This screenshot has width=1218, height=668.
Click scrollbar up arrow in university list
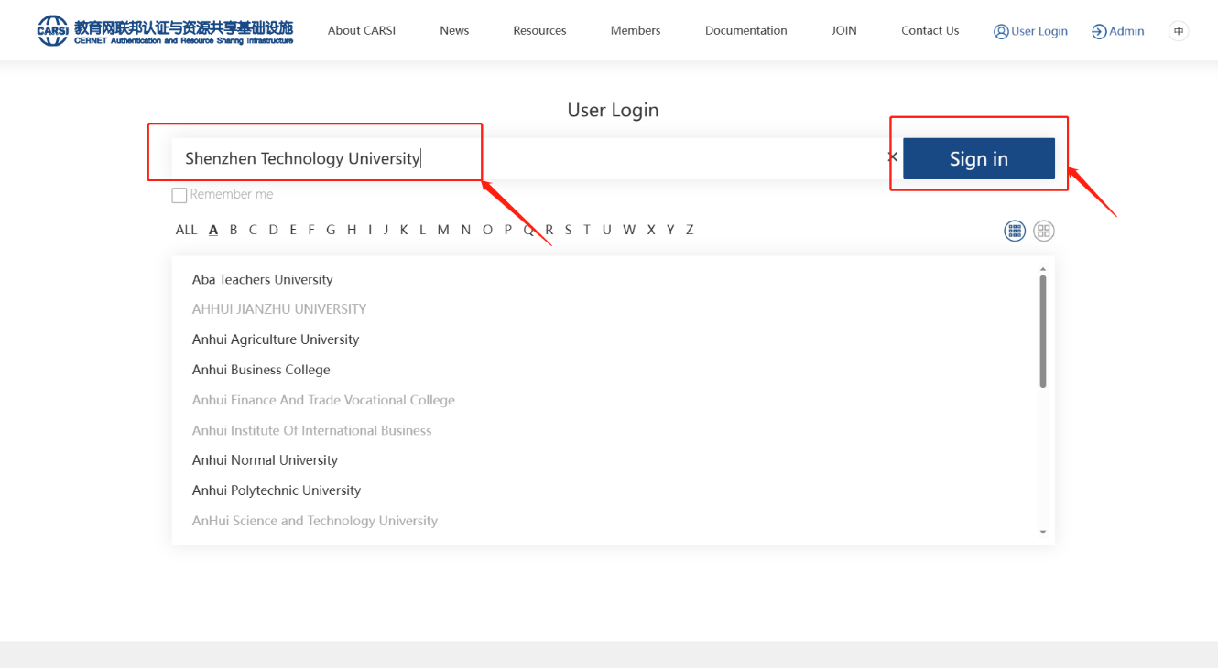click(x=1043, y=269)
